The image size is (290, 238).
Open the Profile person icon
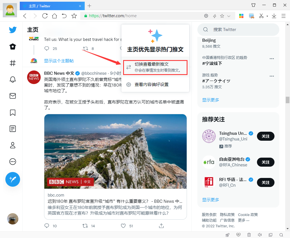(x=13, y=145)
